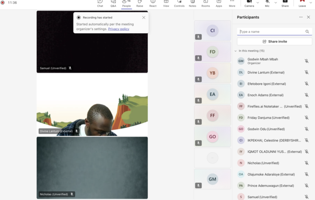315x200 pixels.
Task: Open the More options menu
Action: (x=232, y=4)
